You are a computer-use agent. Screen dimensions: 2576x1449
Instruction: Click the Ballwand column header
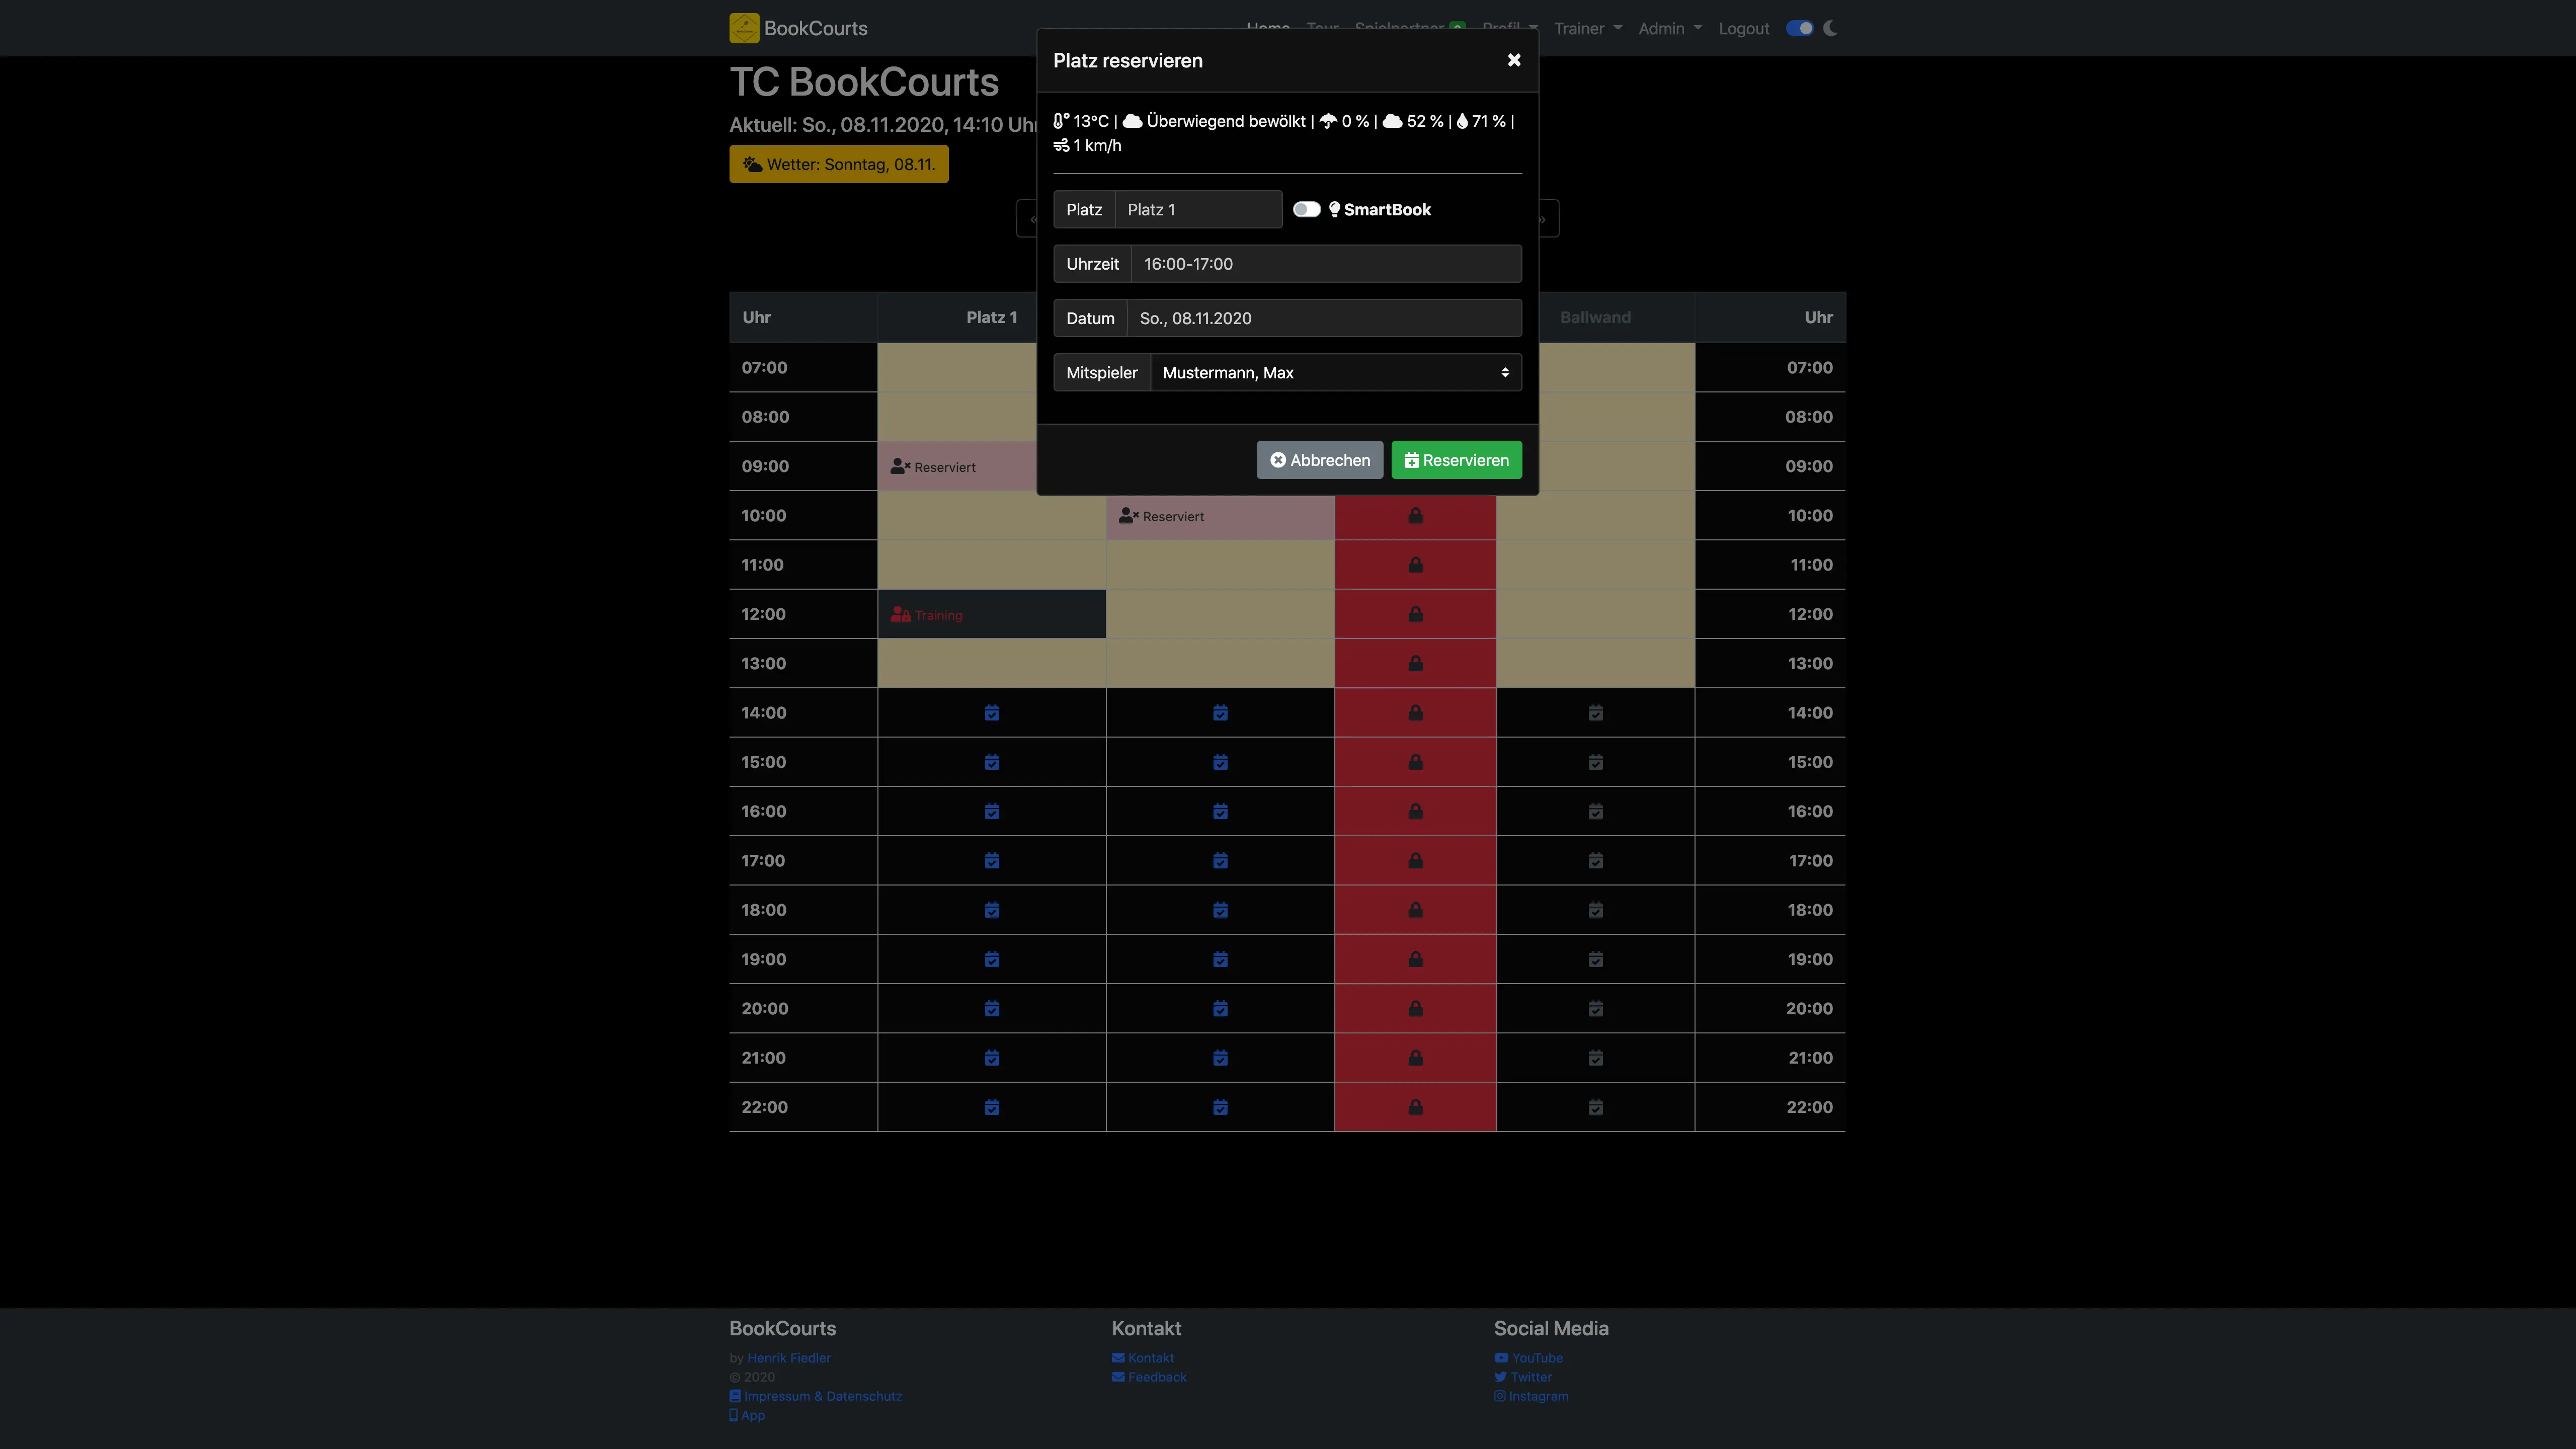coord(1595,317)
